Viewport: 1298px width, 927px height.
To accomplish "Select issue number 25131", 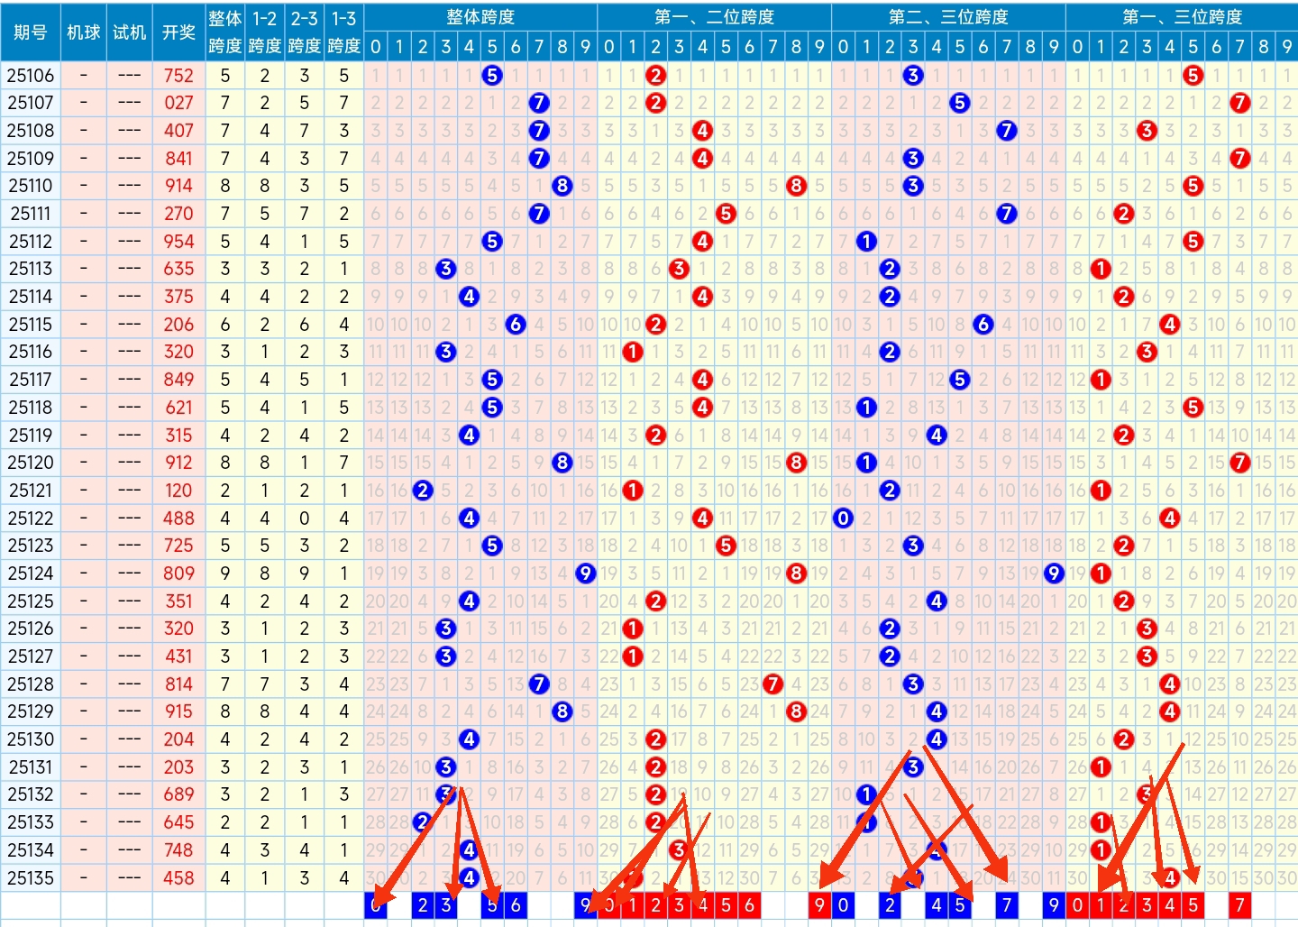I will (x=31, y=767).
